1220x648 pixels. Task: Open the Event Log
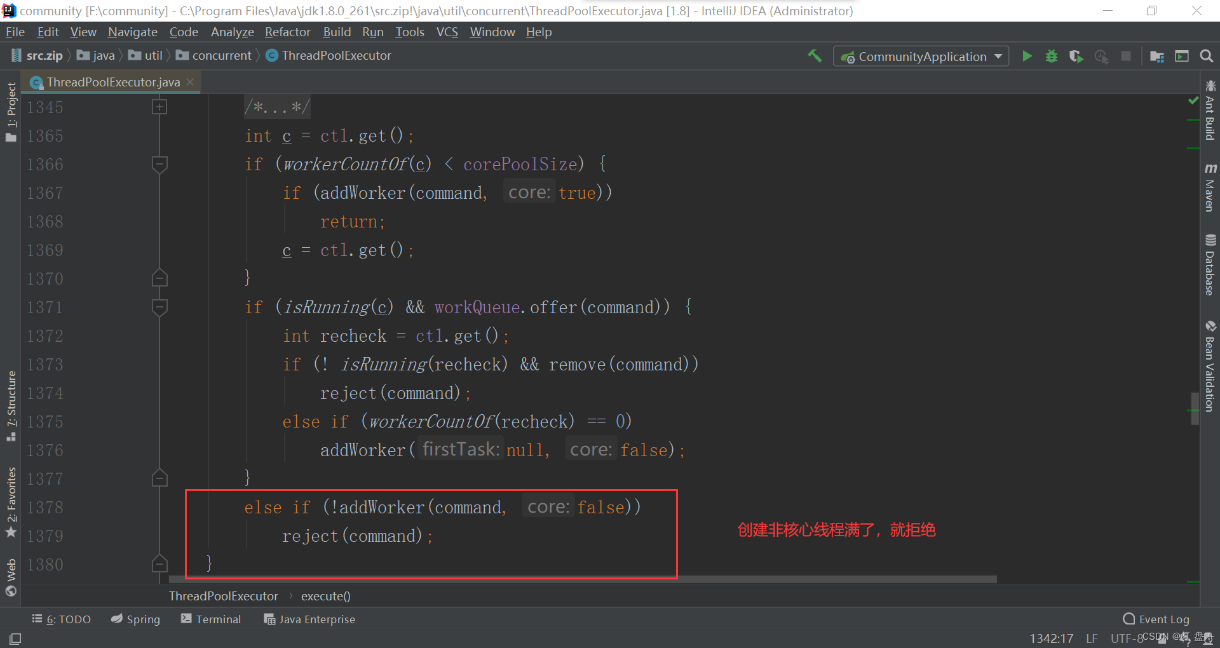tap(1156, 619)
